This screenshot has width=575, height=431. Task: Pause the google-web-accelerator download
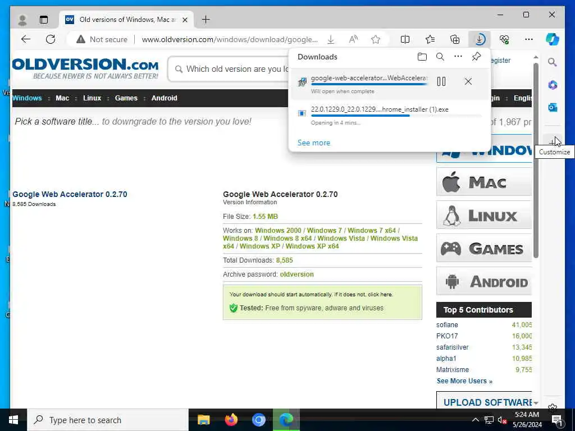click(441, 81)
